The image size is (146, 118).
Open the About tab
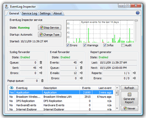click(57, 13)
